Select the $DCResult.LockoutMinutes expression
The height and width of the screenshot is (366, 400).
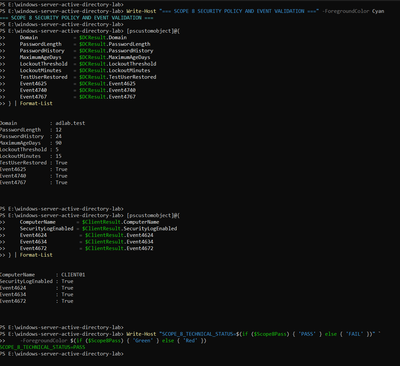pos(115,70)
